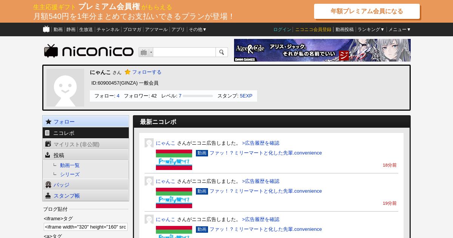The height and width of the screenshot is (238, 453).
Task: Click 広告履歴を確認 in the 19分前 report
Action: tap(261, 181)
